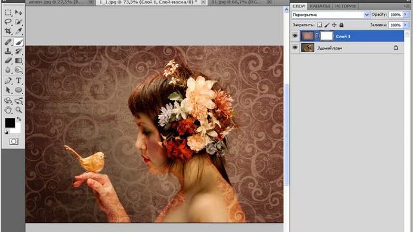Select the Horizontal Type tool

19,81
